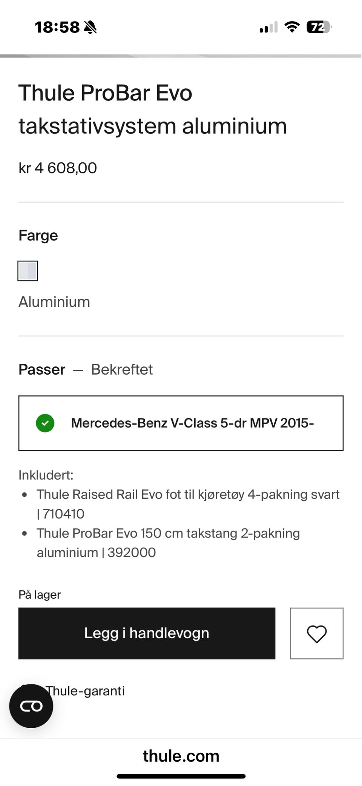362x786 pixels.
Task: Tap the silent mode bell icon
Action: 90,27
